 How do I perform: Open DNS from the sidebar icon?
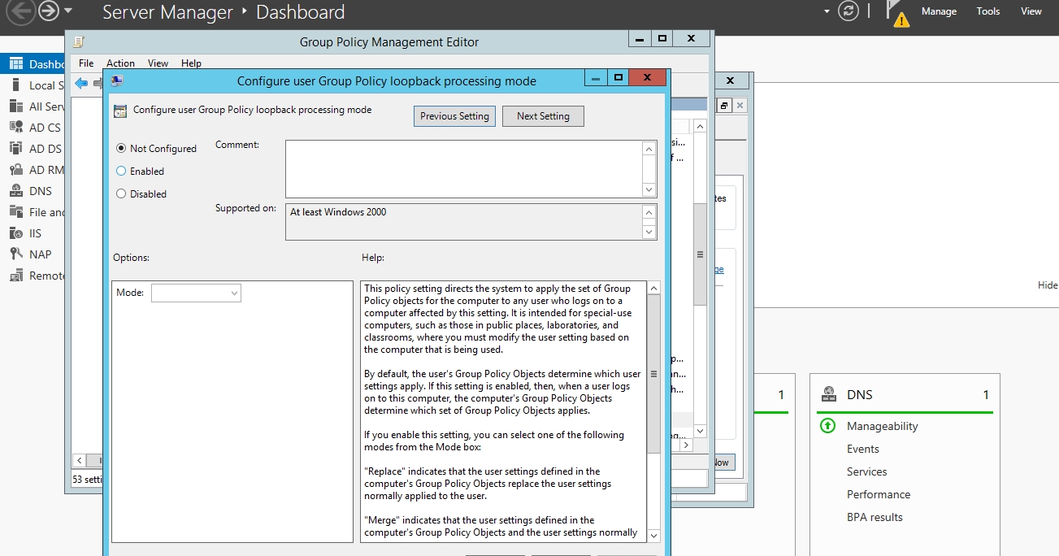coord(15,191)
